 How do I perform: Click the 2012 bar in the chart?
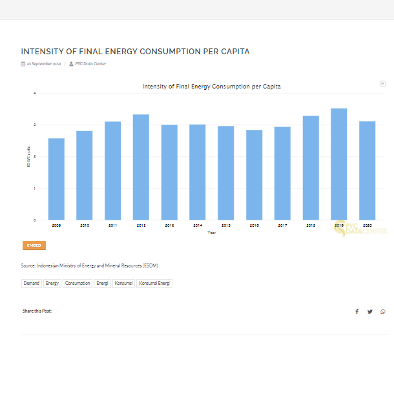[x=141, y=167]
